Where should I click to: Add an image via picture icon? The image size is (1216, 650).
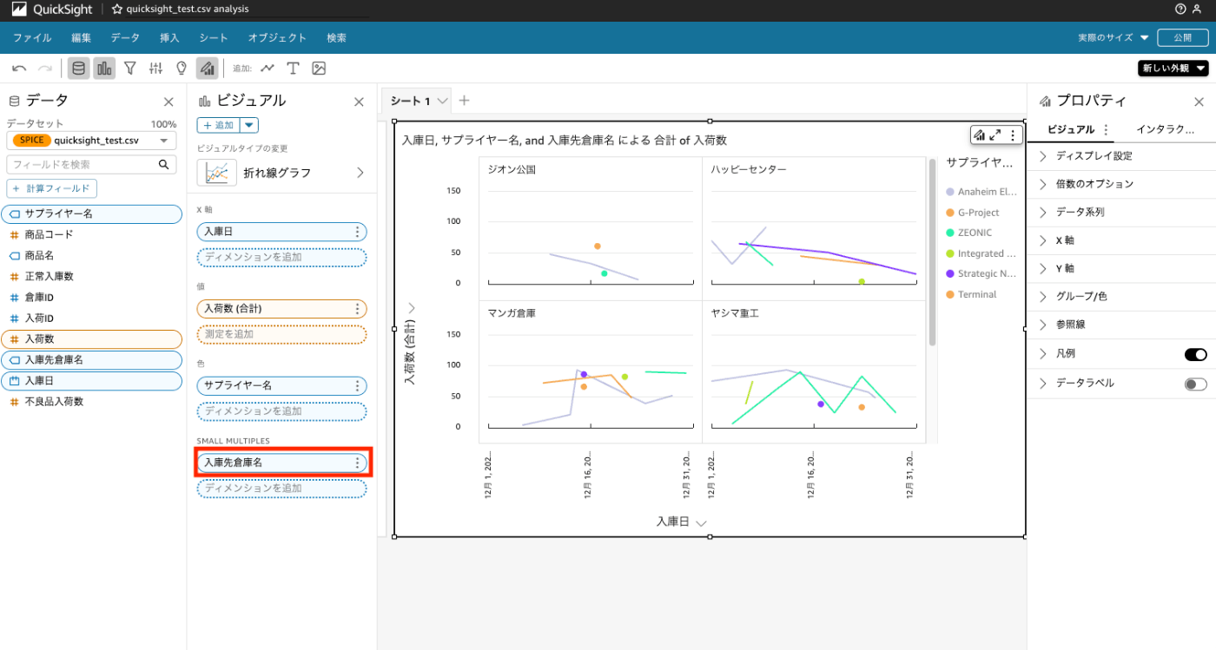[319, 69]
